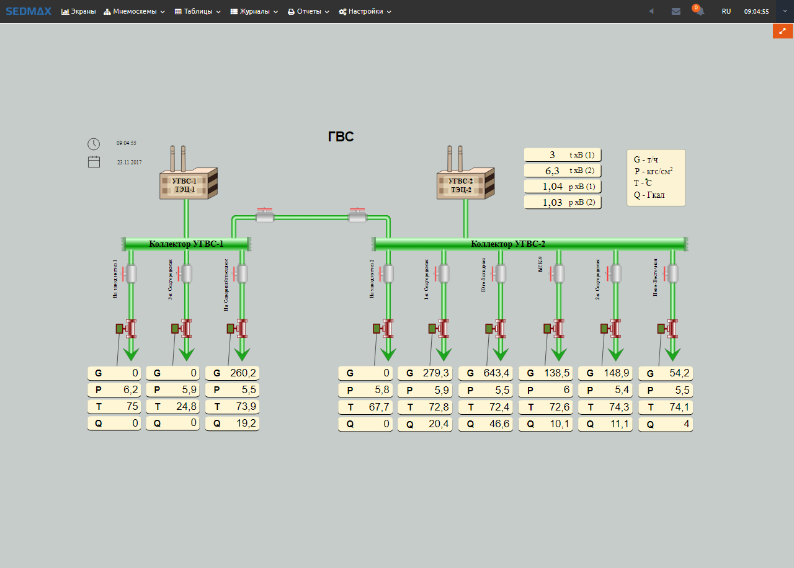
Task: Open the notifications bell
Action: [699, 11]
